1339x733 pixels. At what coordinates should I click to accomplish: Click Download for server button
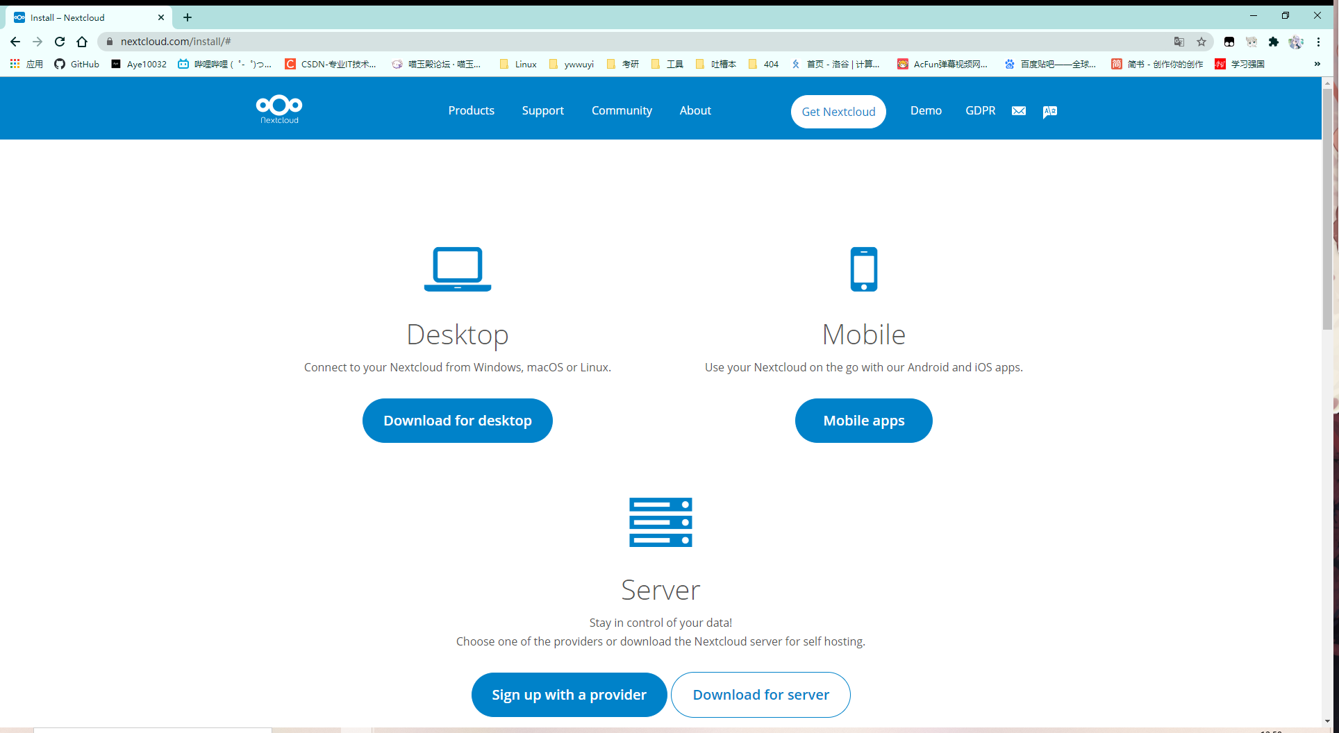click(x=760, y=695)
